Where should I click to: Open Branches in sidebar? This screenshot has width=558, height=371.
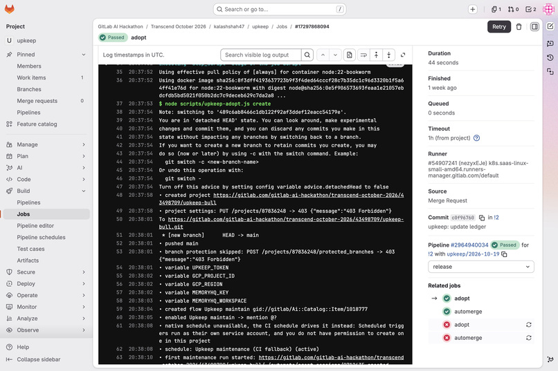(46, 89)
